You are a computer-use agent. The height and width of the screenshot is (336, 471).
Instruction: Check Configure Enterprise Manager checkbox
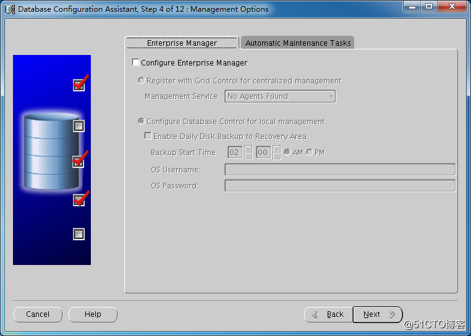coord(135,62)
